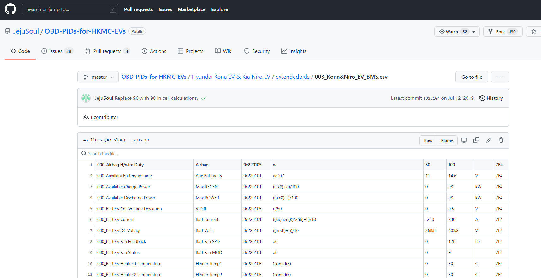Navigate to OBD-PIDs-for-HKMC-EVs breadcrumb root
Screen dimensions: 541x278
[154, 77]
